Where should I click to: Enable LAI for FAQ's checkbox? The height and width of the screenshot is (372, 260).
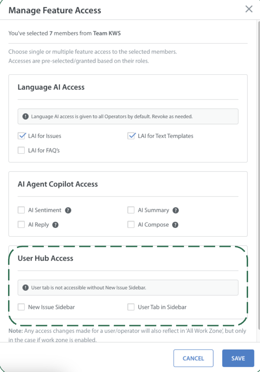click(x=21, y=151)
